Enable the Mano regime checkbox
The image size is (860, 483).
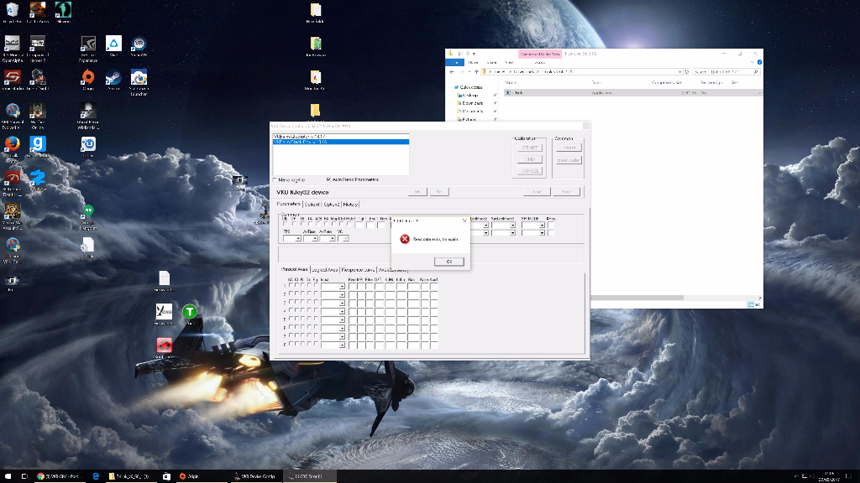pyautogui.click(x=275, y=179)
